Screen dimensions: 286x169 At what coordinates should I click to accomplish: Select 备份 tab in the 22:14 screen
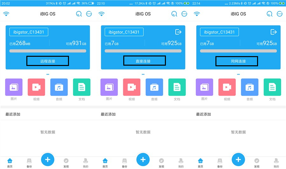point(220,163)
